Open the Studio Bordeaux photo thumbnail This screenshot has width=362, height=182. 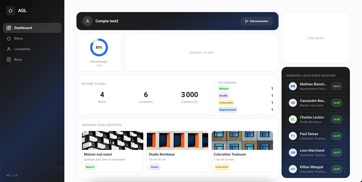coord(177,140)
